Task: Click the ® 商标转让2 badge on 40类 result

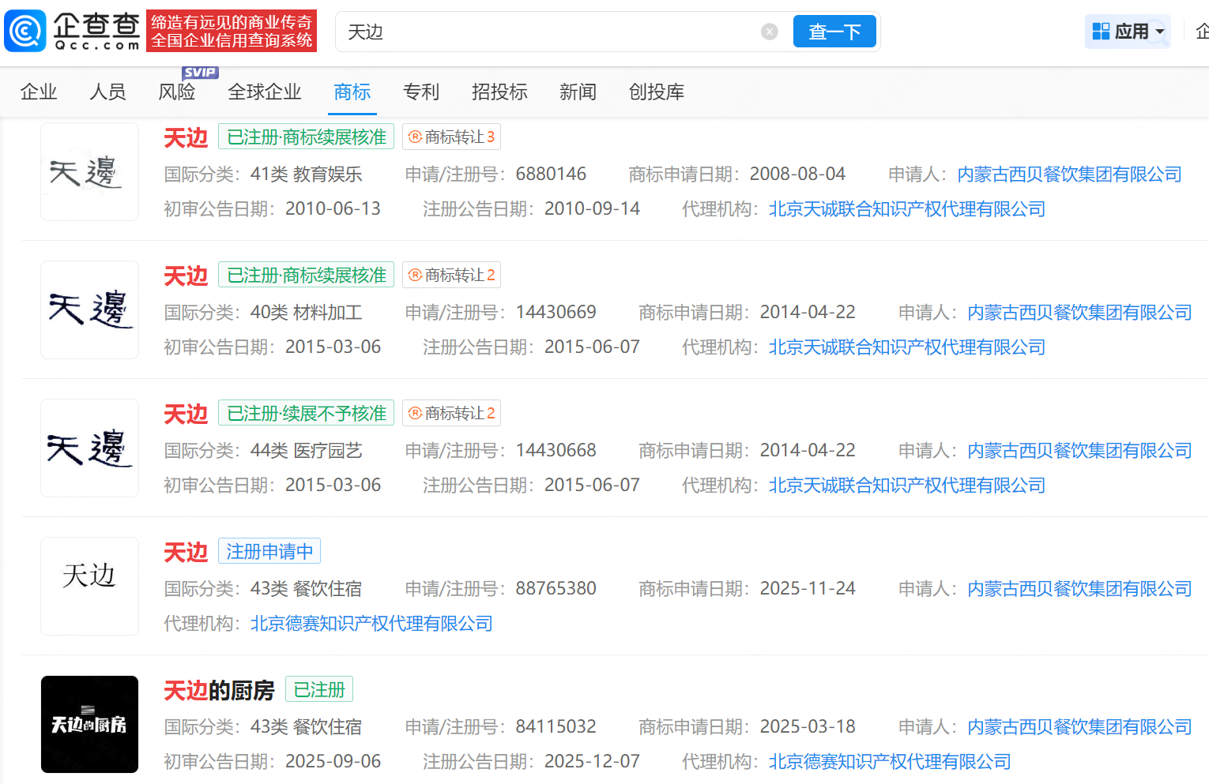Action: pos(451,275)
